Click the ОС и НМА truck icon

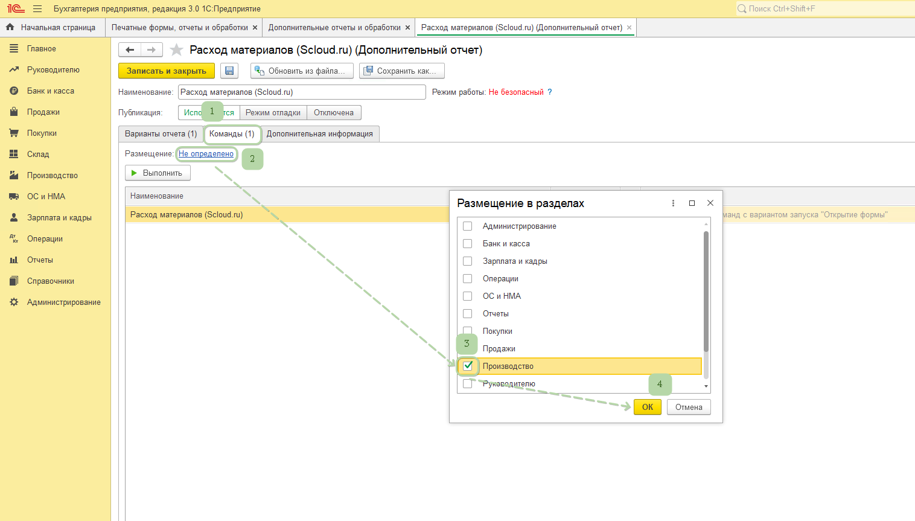14,196
